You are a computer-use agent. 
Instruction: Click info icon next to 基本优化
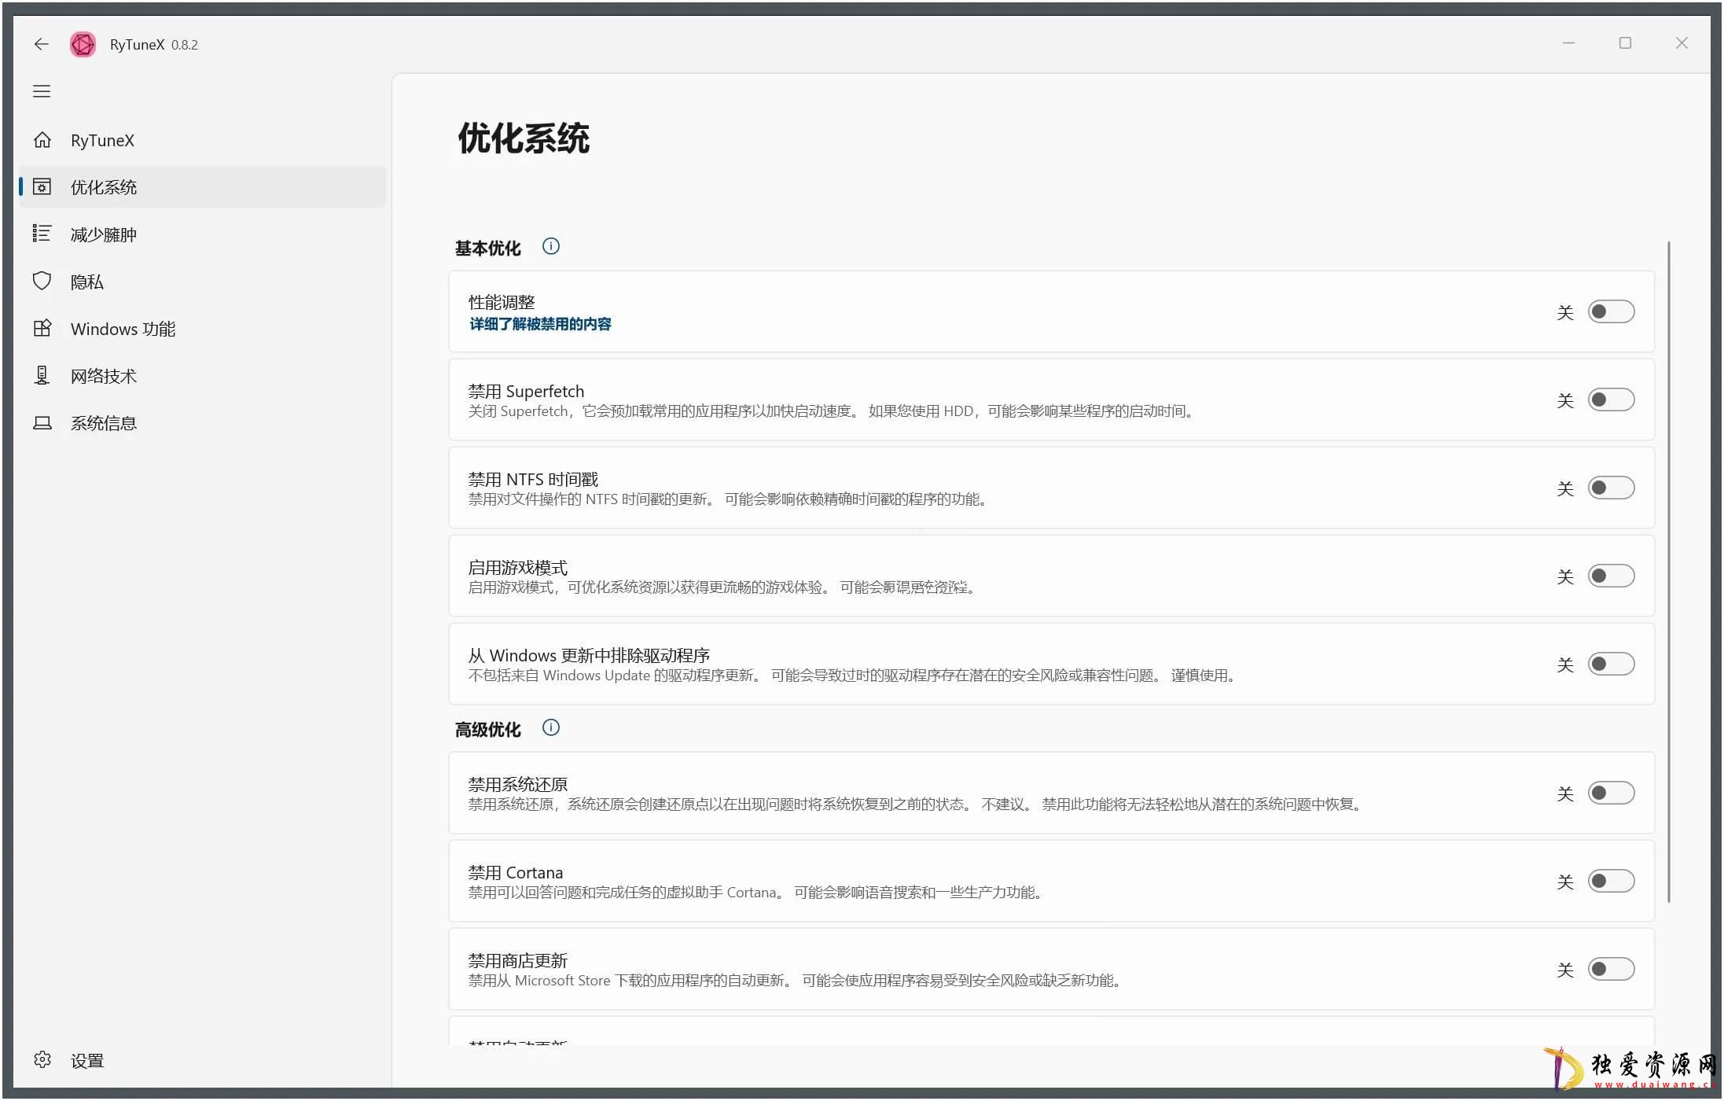coord(551,246)
